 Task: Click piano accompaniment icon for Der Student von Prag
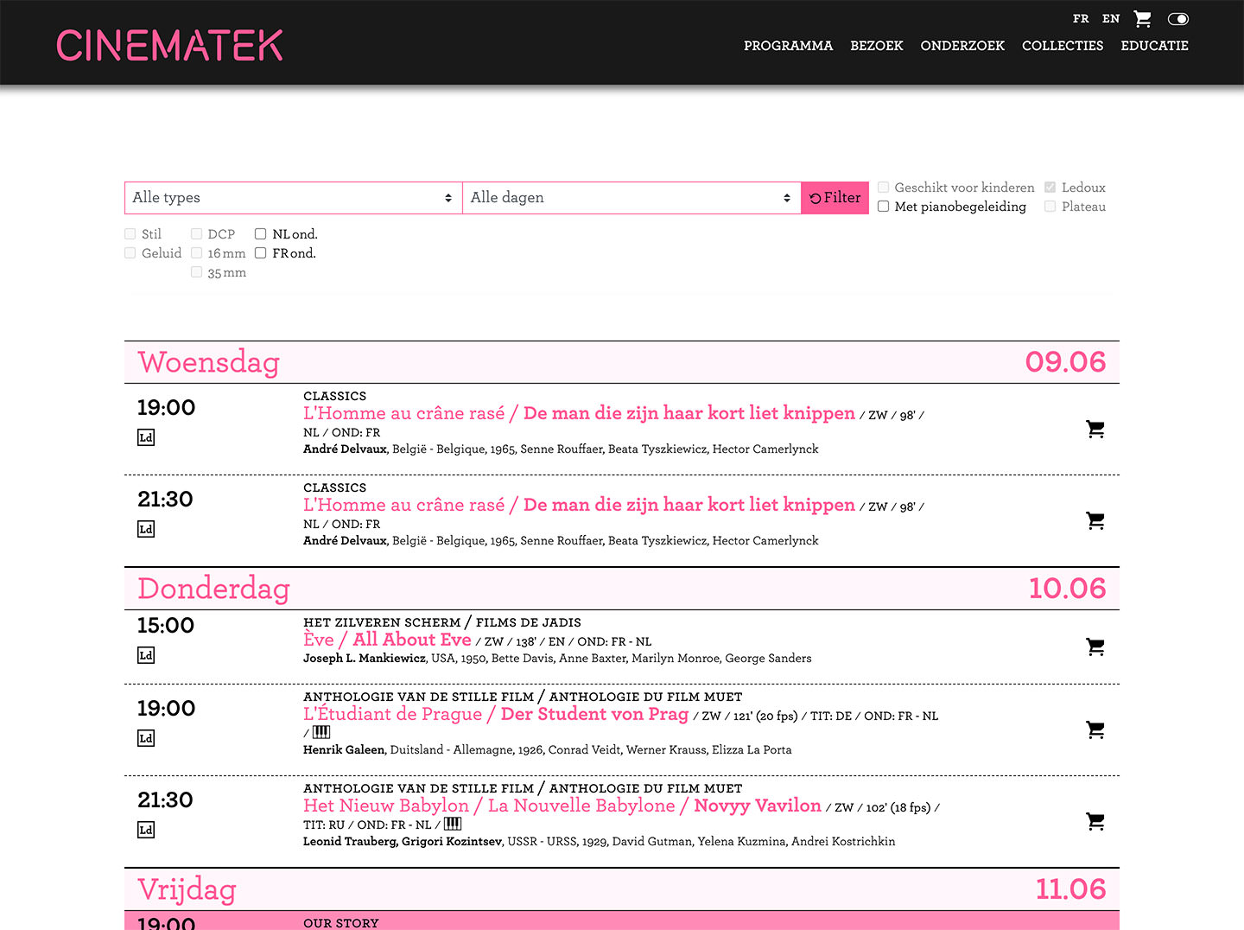pos(321,732)
